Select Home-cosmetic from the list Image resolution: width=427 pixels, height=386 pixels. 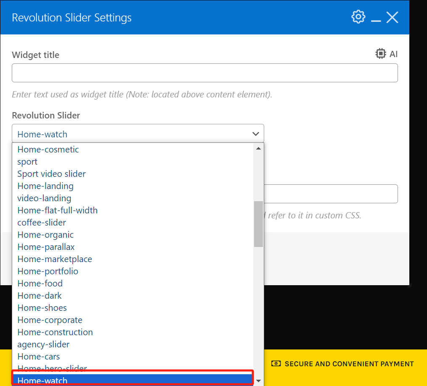tap(48, 150)
